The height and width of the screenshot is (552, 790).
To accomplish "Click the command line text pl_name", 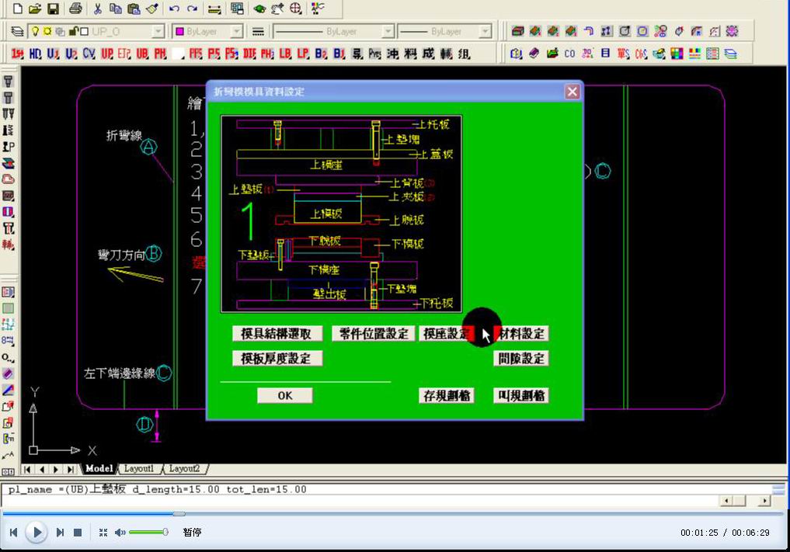I will tap(30, 490).
